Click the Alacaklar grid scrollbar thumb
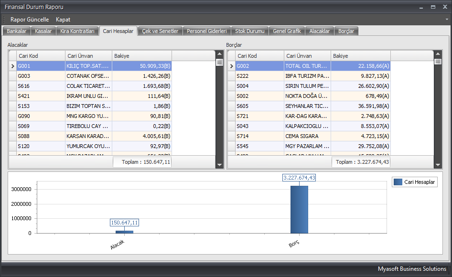 [x=220, y=62]
